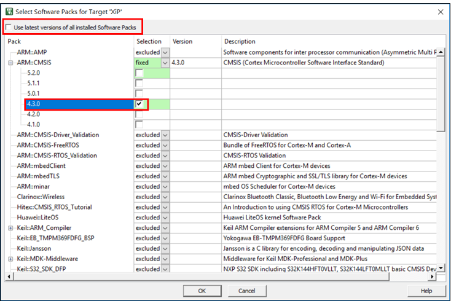Open Keil::S32_SDK_DFP selection dropdown

tap(165, 269)
